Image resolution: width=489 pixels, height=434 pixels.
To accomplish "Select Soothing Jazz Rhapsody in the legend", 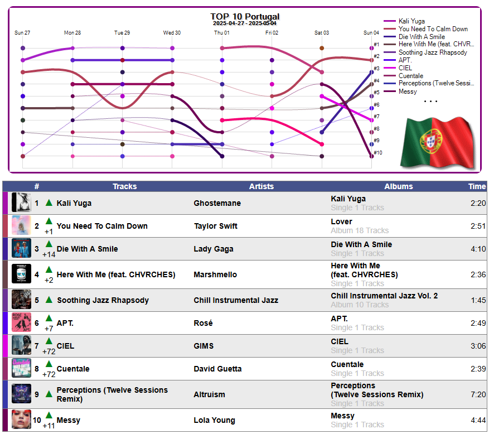I will point(433,52).
